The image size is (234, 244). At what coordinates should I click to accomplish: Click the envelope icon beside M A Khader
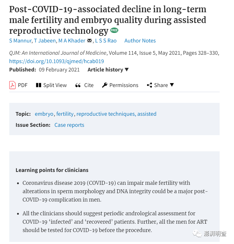click(89, 41)
